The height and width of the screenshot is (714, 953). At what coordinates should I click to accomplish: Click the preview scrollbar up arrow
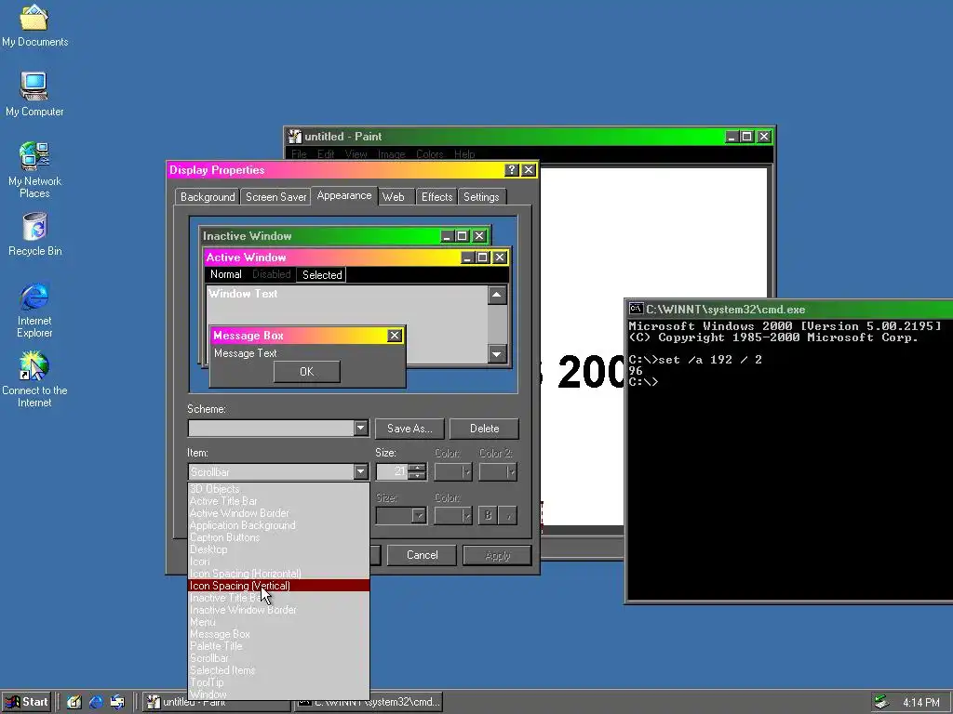[x=497, y=295]
